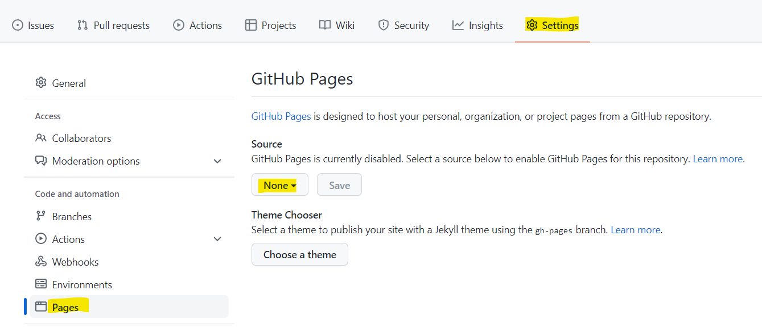The image size is (762, 332).
Task: Click the Choose a theme button
Action: coord(300,254)
